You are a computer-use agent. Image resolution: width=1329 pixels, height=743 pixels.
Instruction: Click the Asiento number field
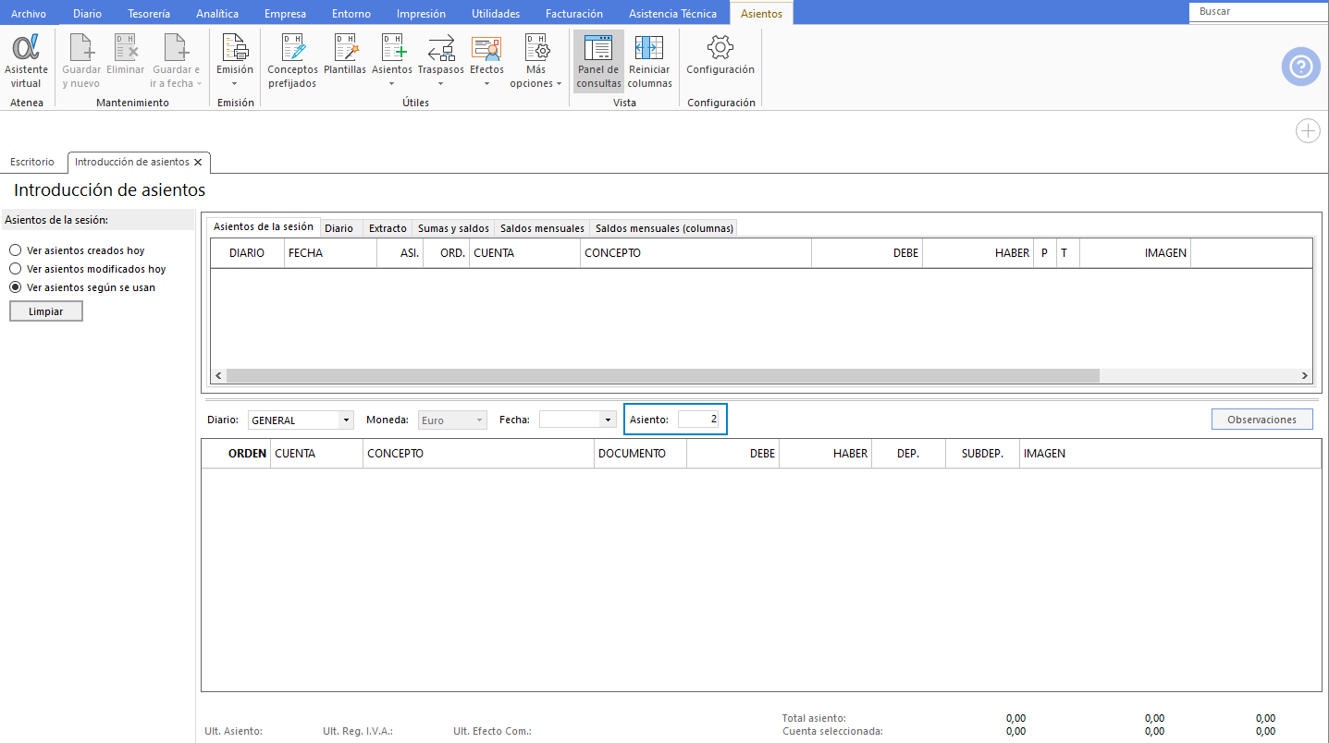(x=698, y=420)
